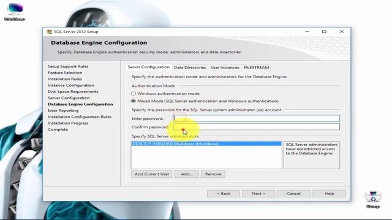Click the Enter password field
The width and height of the screenshot is (392, 220).
[x=256, y=118]
